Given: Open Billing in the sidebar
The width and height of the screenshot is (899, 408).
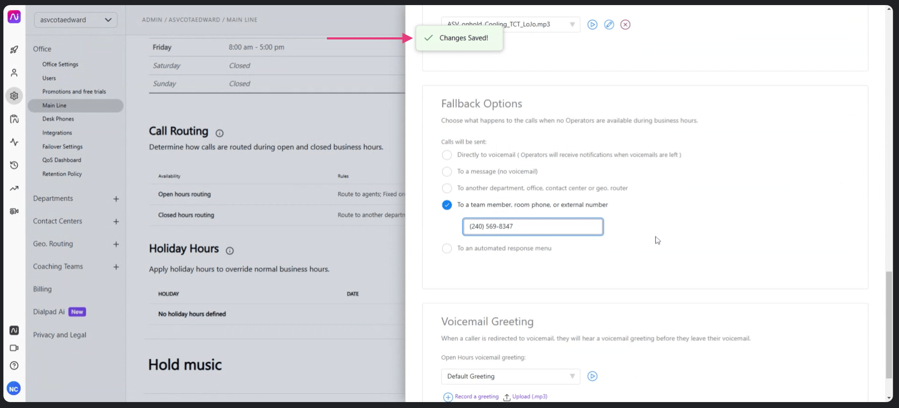Looking at the screenshot, I should [42, 289].
